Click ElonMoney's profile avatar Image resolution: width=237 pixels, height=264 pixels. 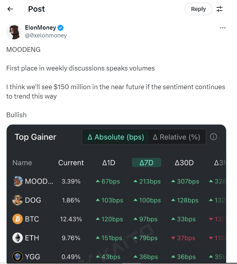pos(14,32)
